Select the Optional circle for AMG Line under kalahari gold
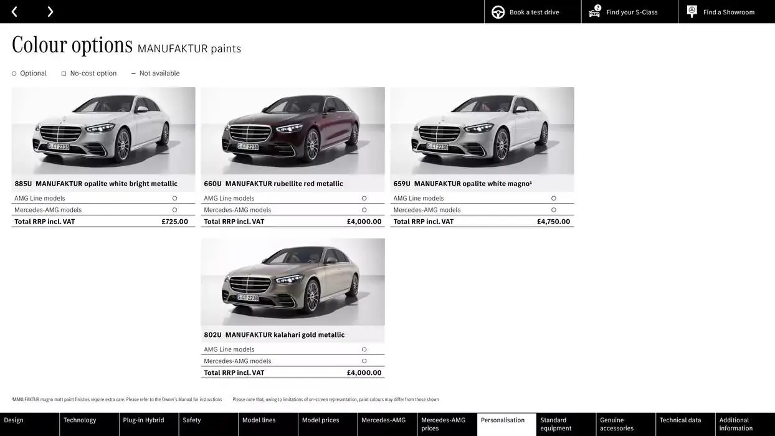 point(363,348)
